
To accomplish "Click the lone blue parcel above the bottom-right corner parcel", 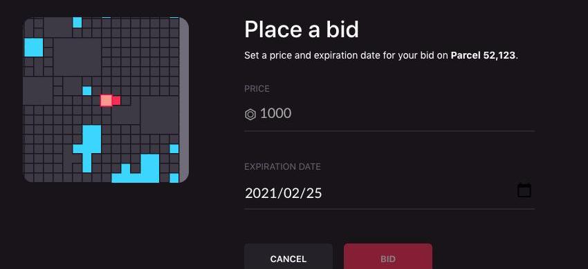I will tap(174, 149).
